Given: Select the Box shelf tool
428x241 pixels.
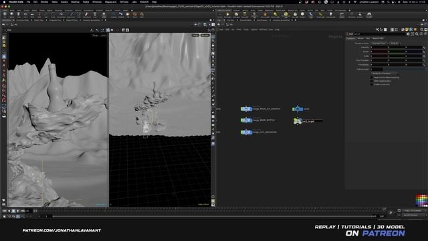Looking at the screenshot, I should pos(5,15).
